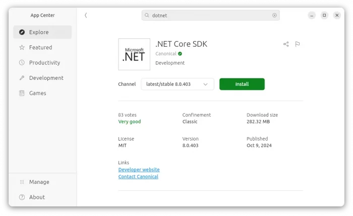This screenshot has height=216, width=353.
Task: Open the Explore section
Action: [42, 32]
